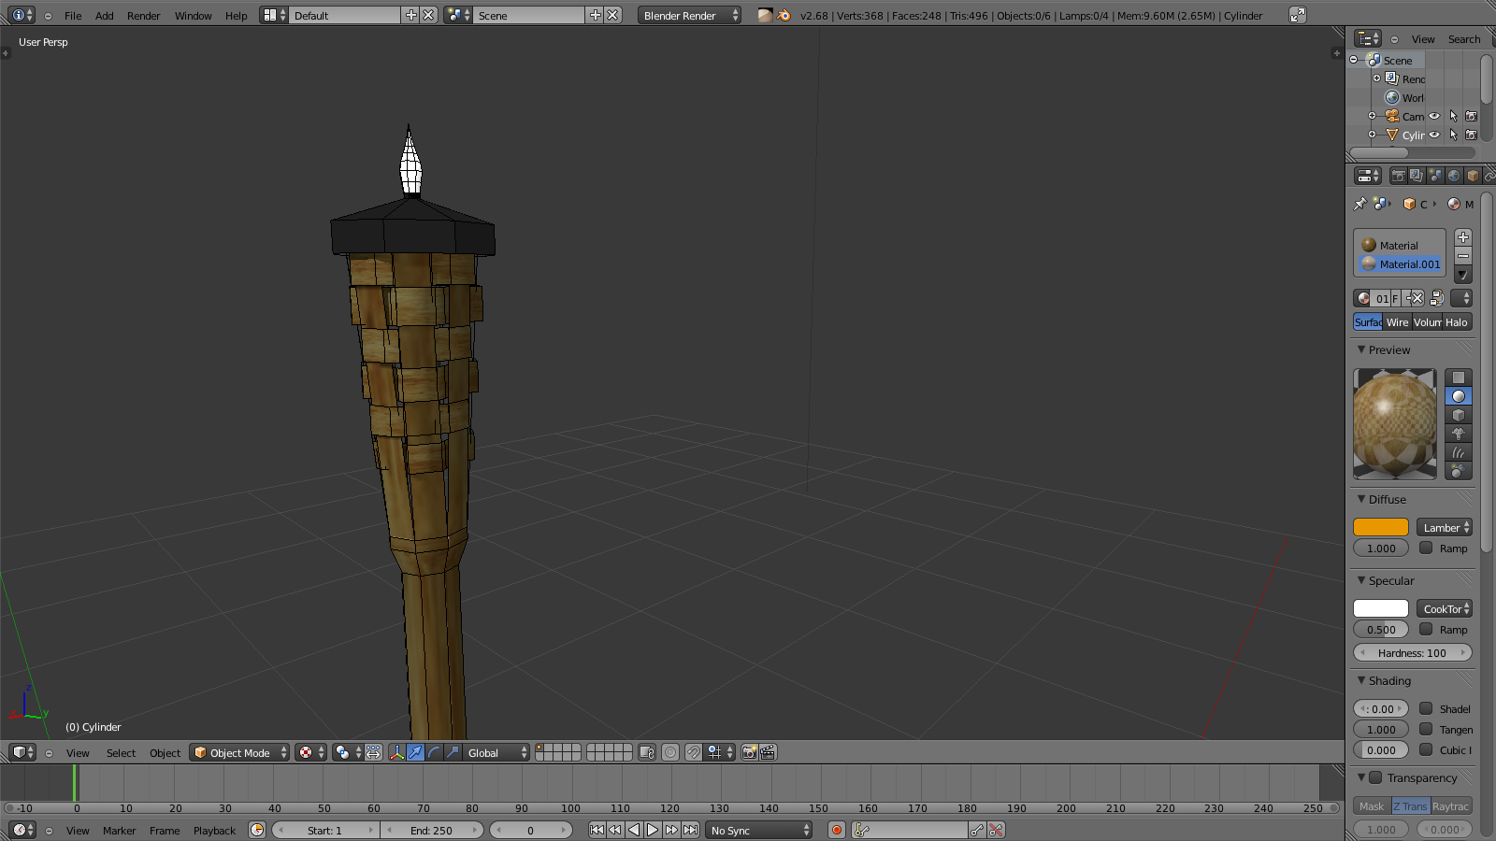Select rotate manipulator arc icon
Image resolution: width=1496 pixels, height=841 pixels.
(x=435, y=753)
